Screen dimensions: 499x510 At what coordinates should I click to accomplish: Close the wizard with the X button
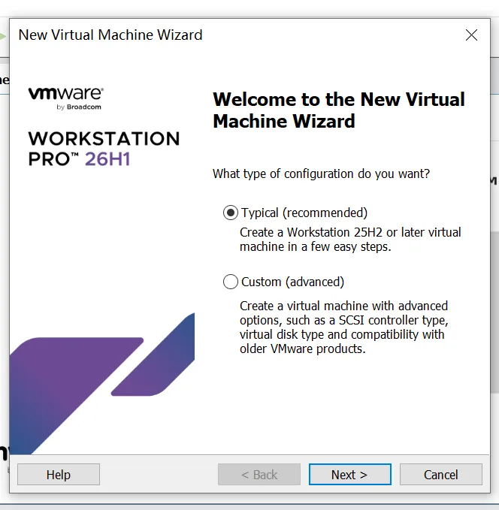coord(471,35)
